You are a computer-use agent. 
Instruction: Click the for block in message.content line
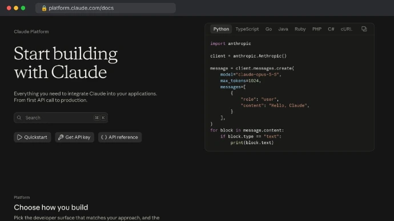click(x=247, y=130)
